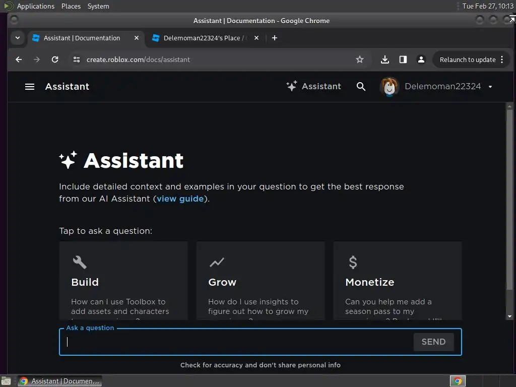
Task: Click the Chrome taskbar entry Assistant | Documen...
Action: point(60,381)
